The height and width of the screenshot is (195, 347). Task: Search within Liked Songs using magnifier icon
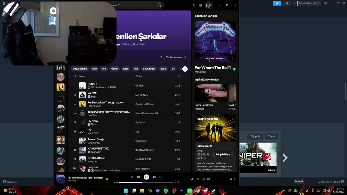tap(162, 57)
